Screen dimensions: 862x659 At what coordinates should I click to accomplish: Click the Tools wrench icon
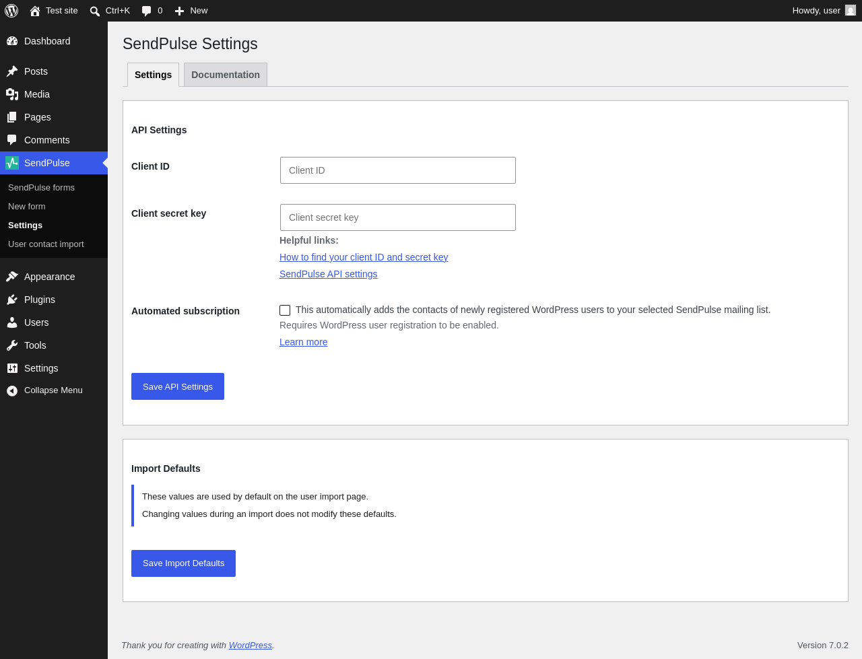coord(12,345)
